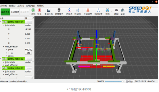159x92 pixels.
Task: Expand the pose item under end_effector
Action: [x=6, y=50]
